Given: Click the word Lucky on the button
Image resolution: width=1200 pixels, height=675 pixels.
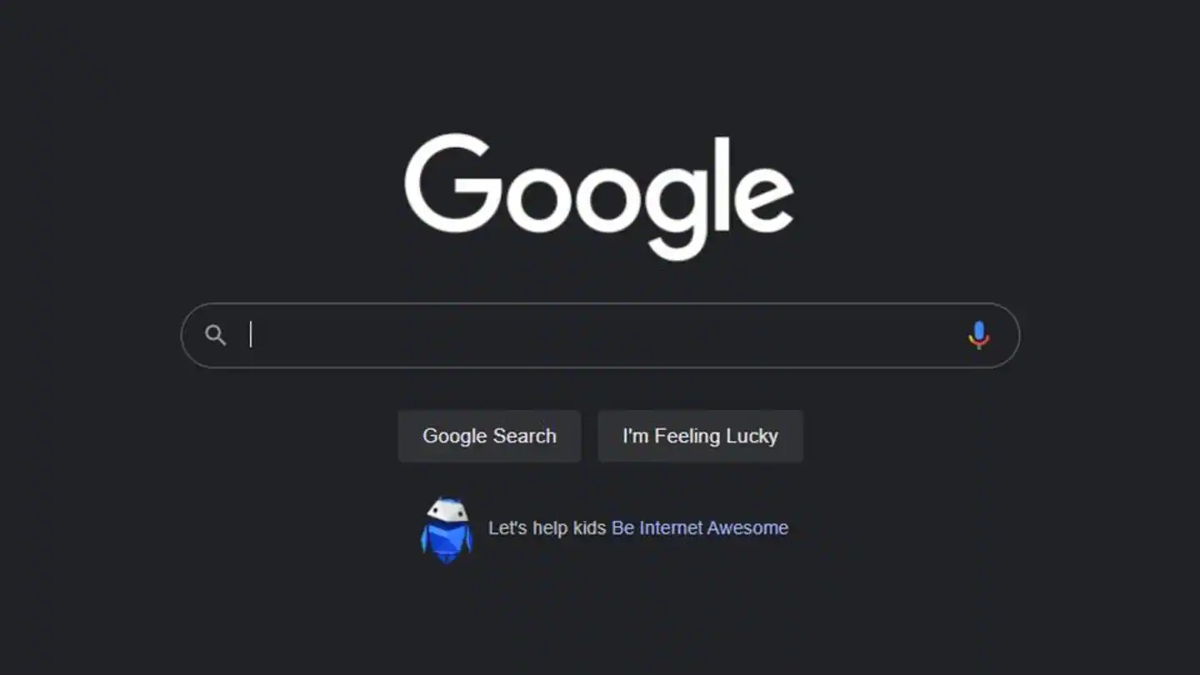Looking at the screenshot, I should (x=752, y=437).
